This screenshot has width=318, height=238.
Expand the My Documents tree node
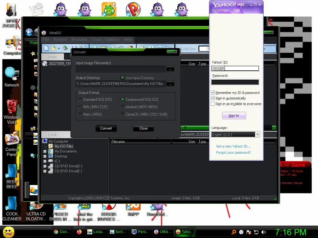(45, 151)
